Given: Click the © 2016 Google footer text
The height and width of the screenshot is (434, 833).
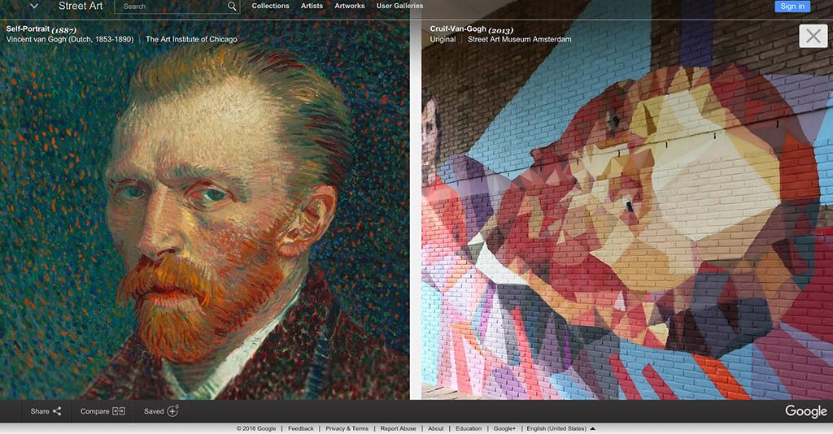Looking at the screenshot, I should pos(256,428).
